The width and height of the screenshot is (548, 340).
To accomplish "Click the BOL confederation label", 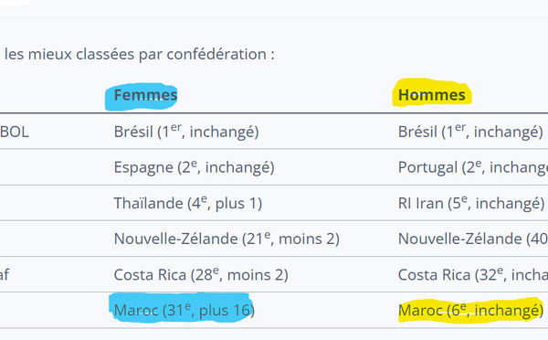I will click(15, 132).
